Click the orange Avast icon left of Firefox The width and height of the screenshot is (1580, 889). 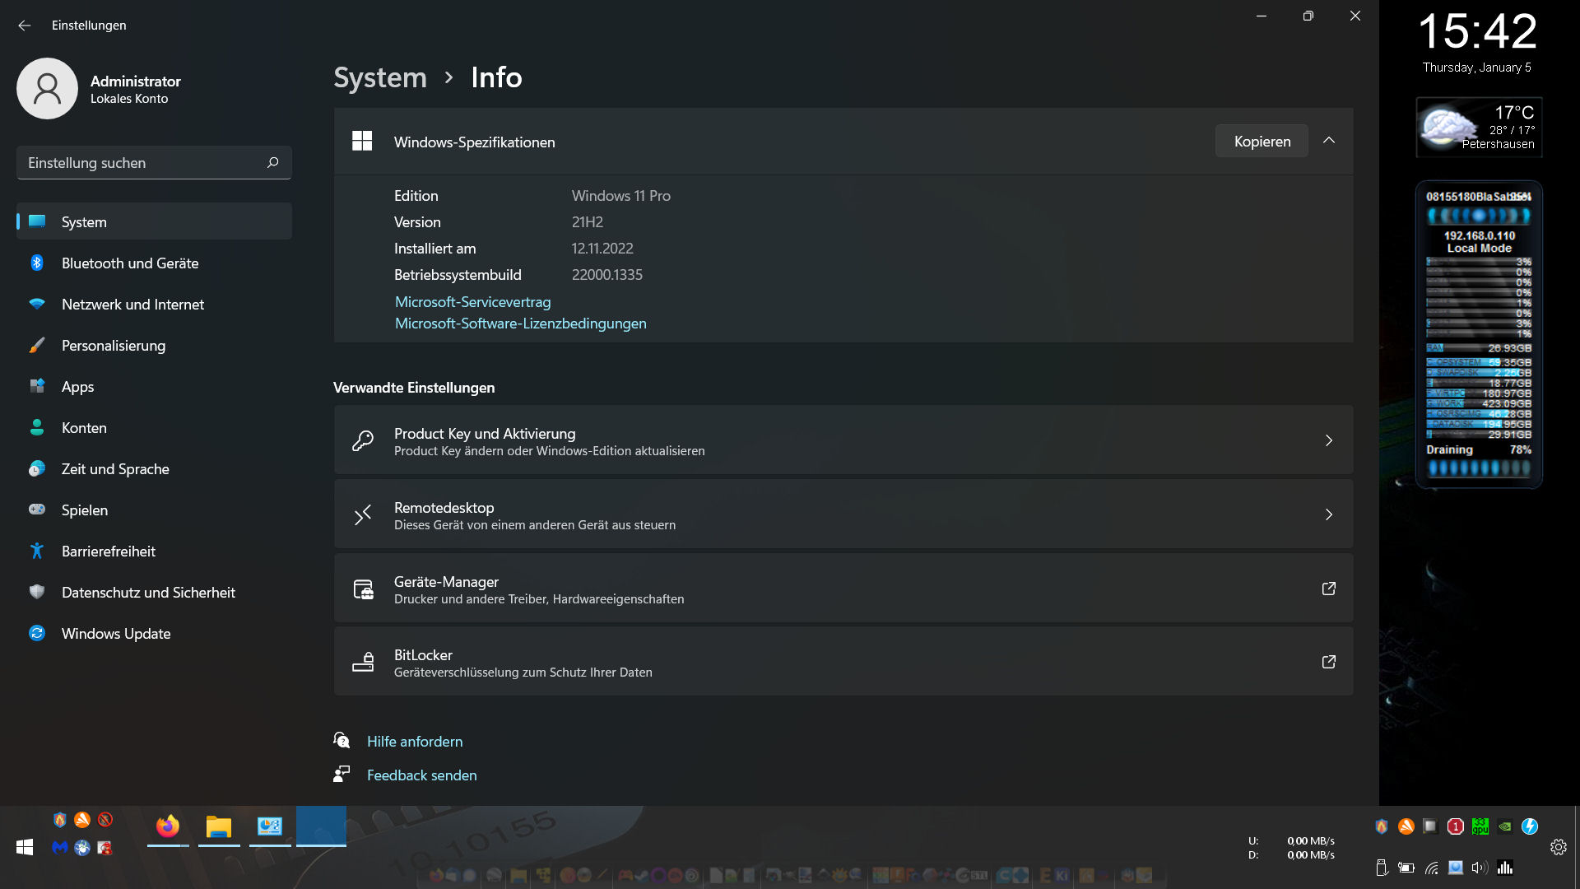click(x=82, y=819)
